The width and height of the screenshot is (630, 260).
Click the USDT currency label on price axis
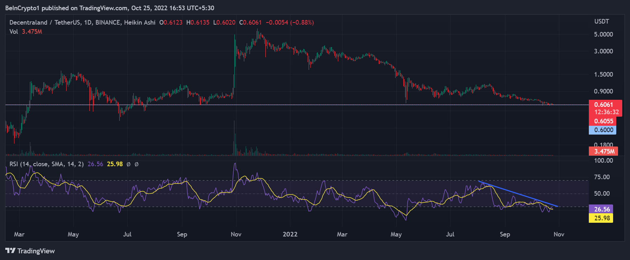point(601,21)
